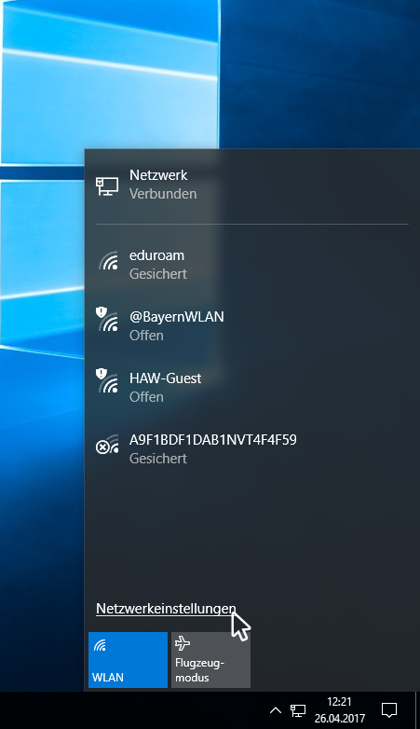Select the eduroam network entry

pos(252,265)
